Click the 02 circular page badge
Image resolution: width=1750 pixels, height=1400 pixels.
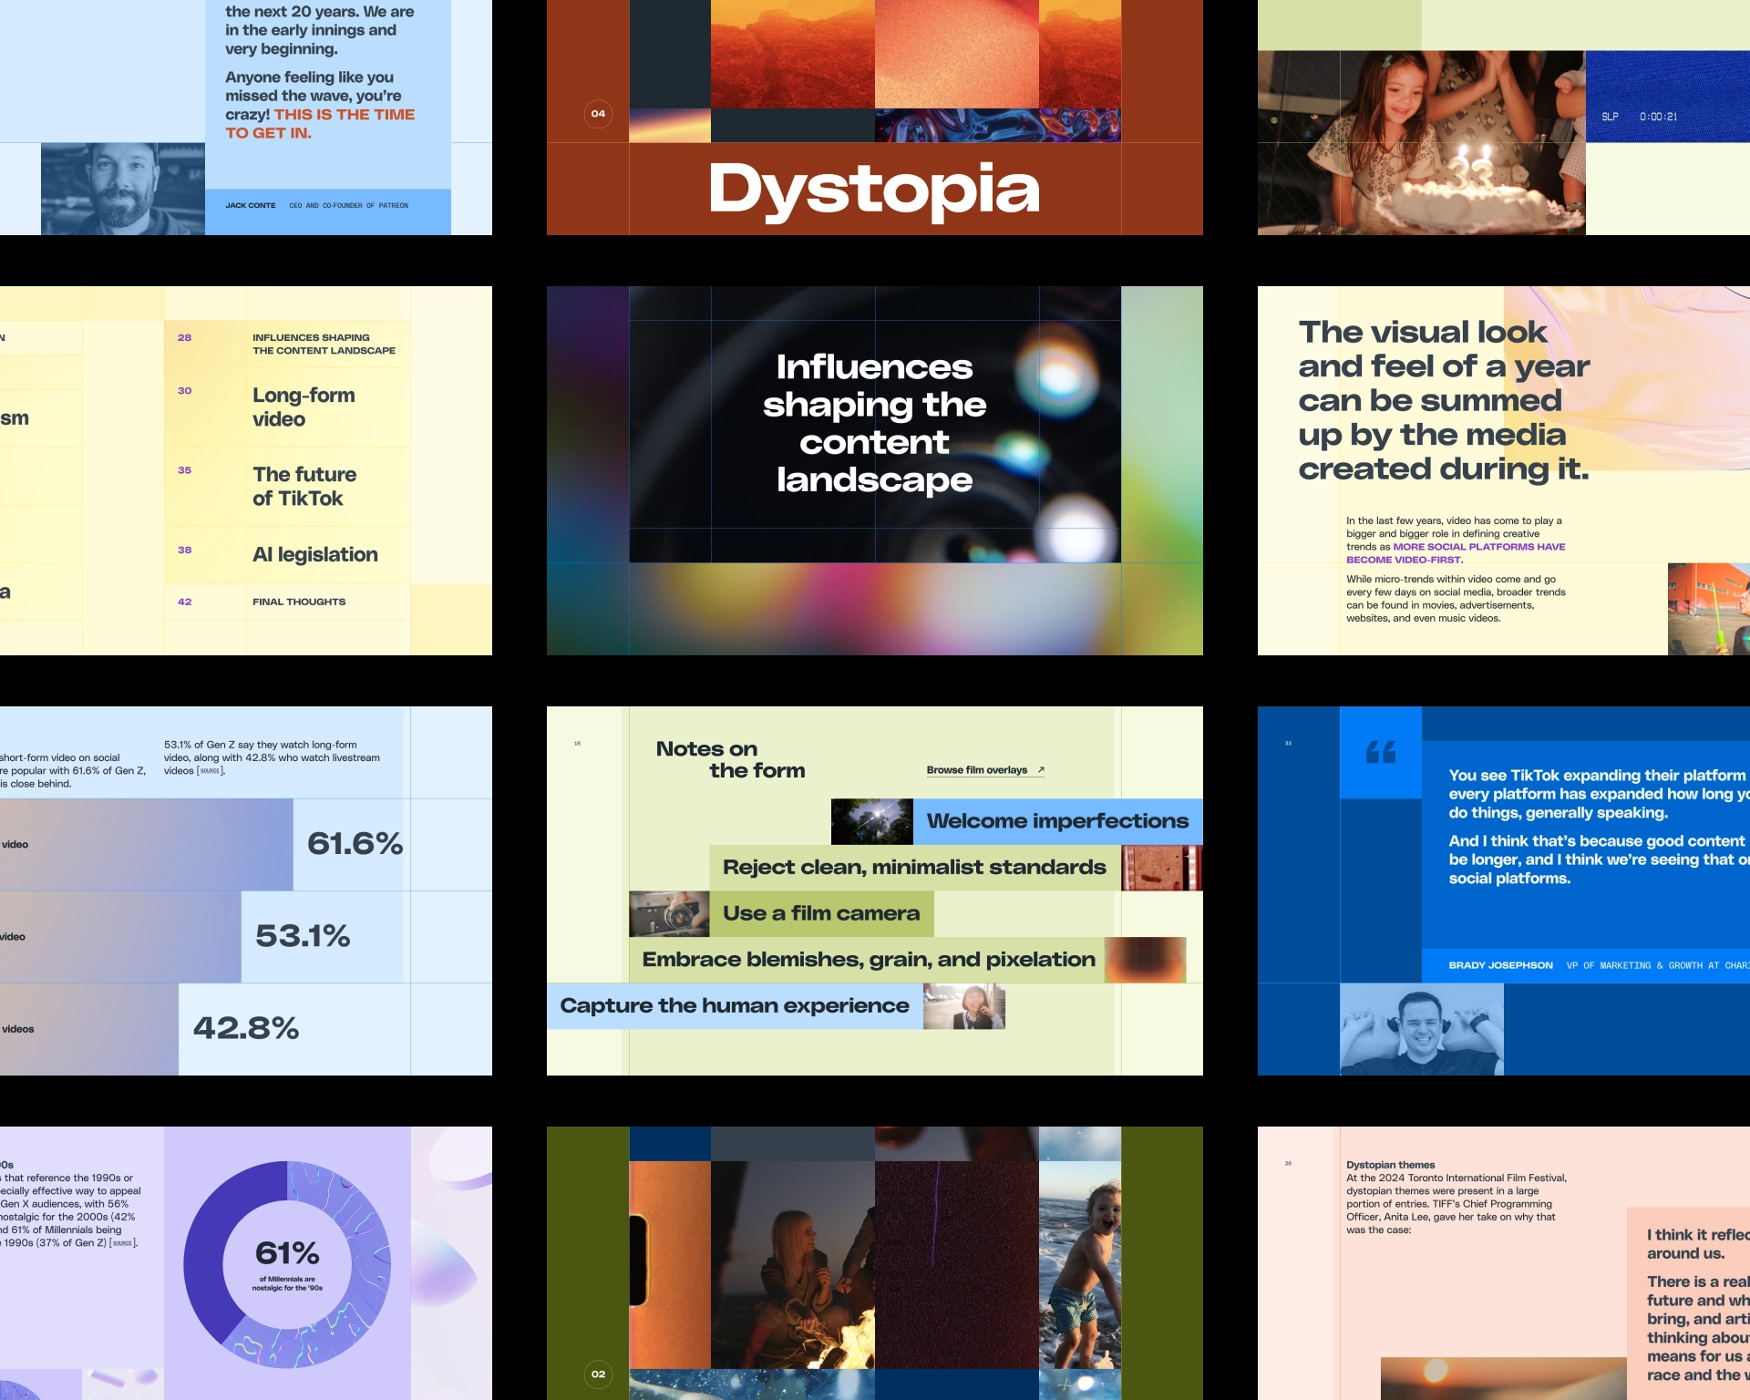598,1374
